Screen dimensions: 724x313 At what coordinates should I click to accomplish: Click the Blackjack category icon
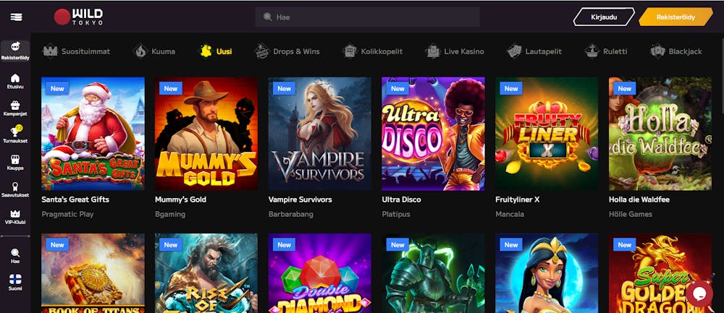657,51
